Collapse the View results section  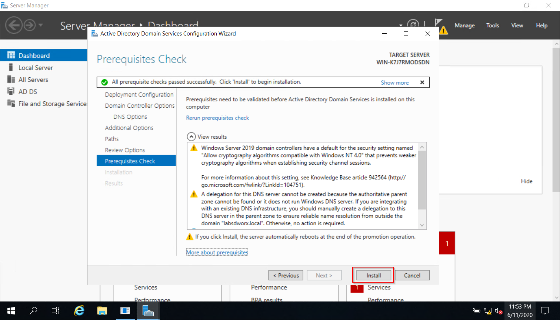click(x=191, y=136)
